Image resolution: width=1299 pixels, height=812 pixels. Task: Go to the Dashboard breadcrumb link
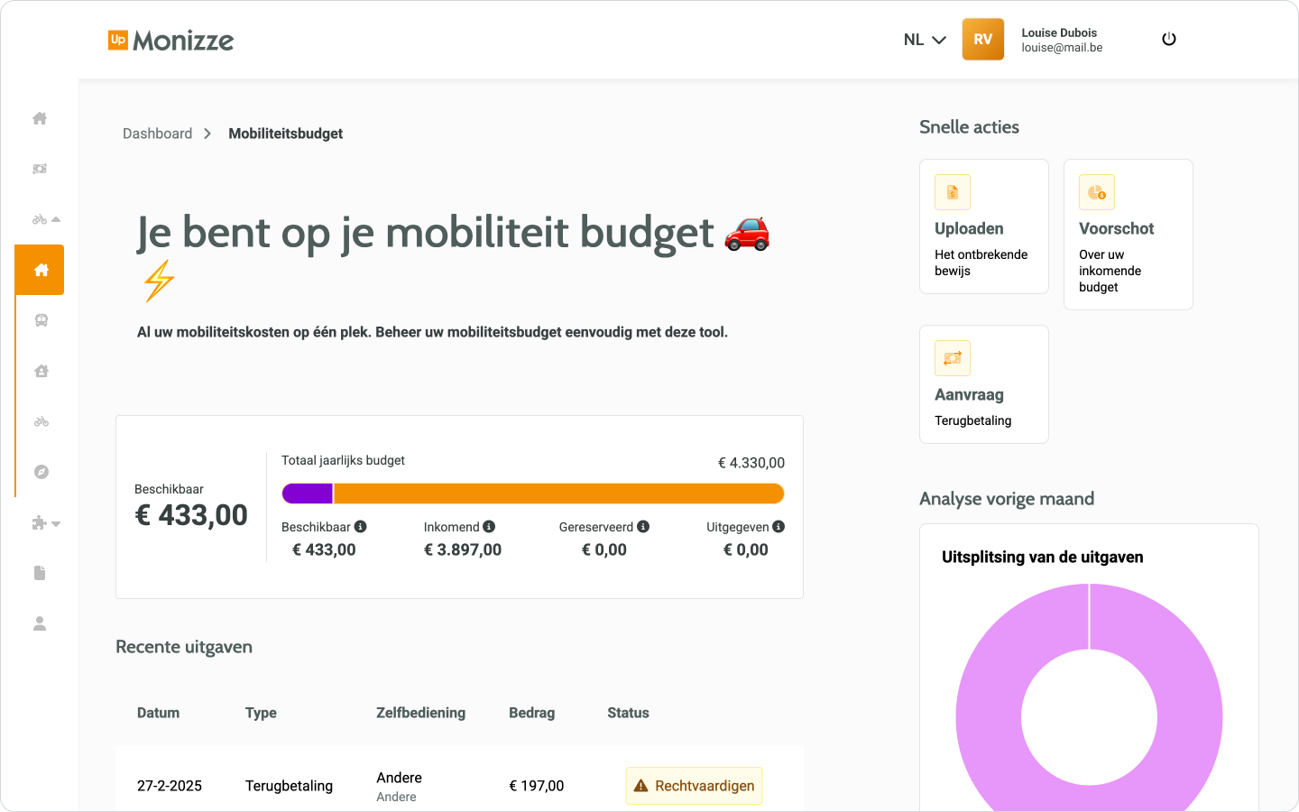[157, 134]
